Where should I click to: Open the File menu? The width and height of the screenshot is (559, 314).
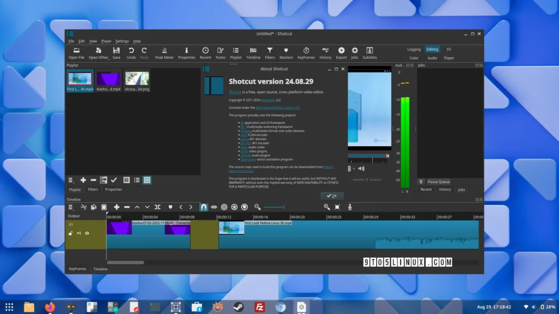click(x=72, y=41)
